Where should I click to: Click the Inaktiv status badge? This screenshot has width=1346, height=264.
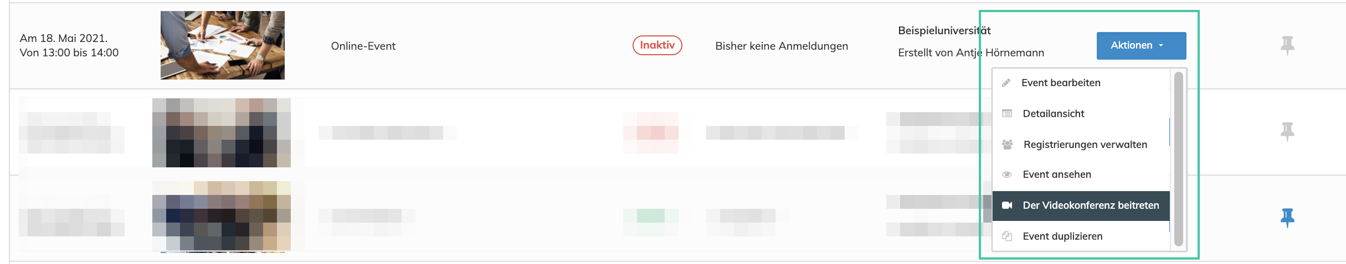point(657,45)
